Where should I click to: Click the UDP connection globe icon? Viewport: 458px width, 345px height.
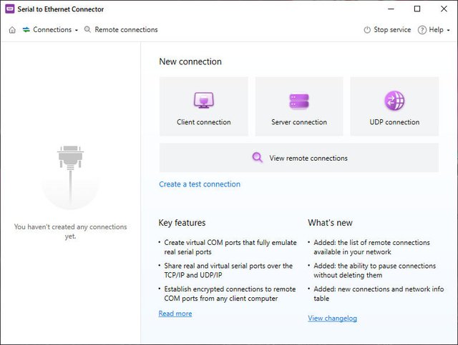point(394,101)
